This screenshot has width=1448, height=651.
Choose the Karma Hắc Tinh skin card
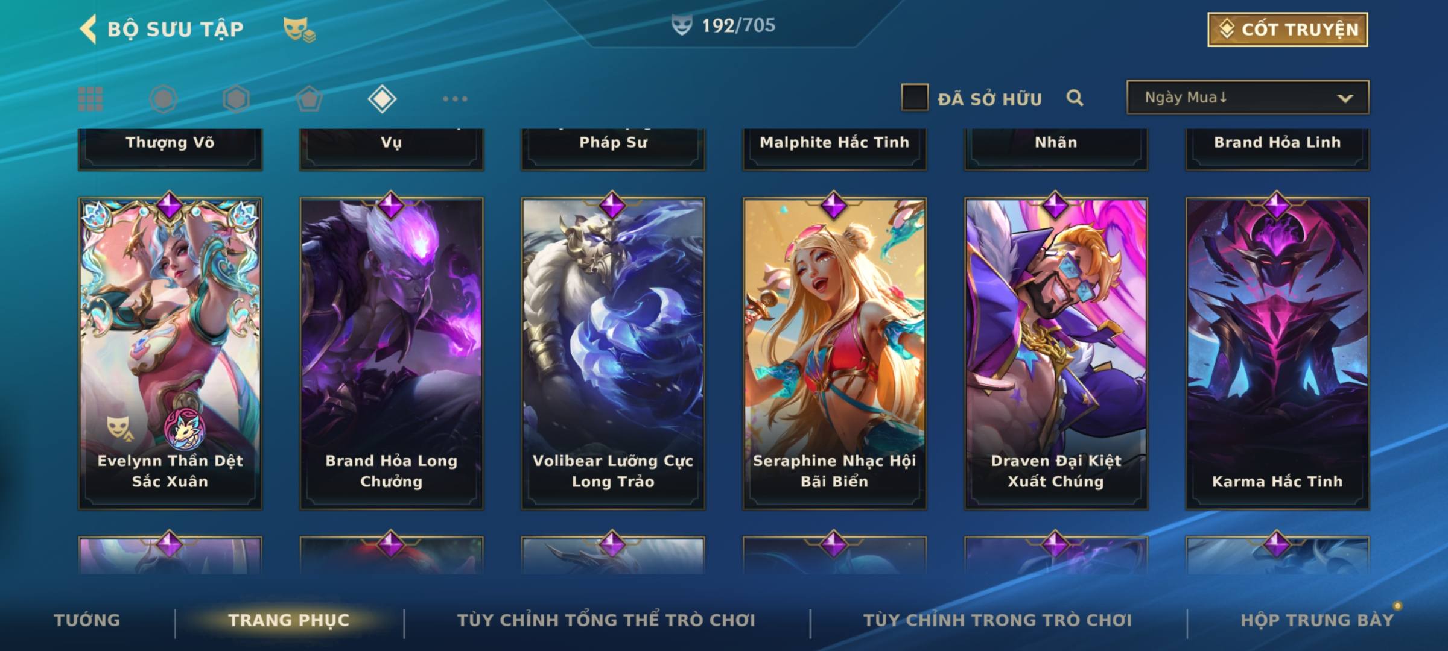pyautogui.click(x=1277, y=353)
